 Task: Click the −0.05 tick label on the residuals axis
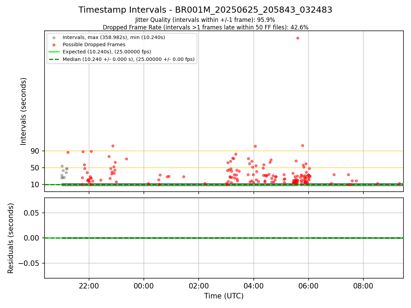click(x=29, y=263)
